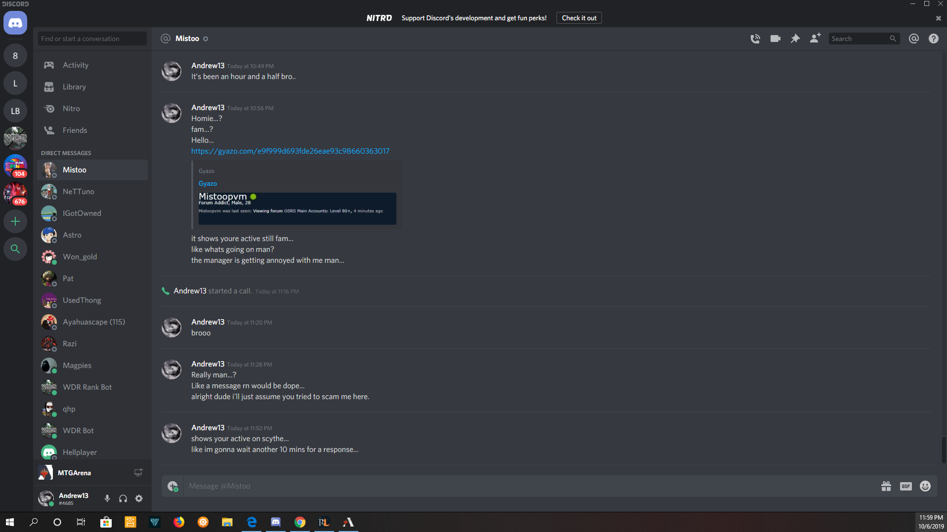Open the NeTTuno conversation
This screenshot has height=532, width=947.
point(92,192)
